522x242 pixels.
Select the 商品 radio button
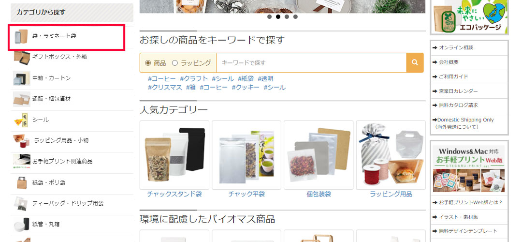point(148,63)
